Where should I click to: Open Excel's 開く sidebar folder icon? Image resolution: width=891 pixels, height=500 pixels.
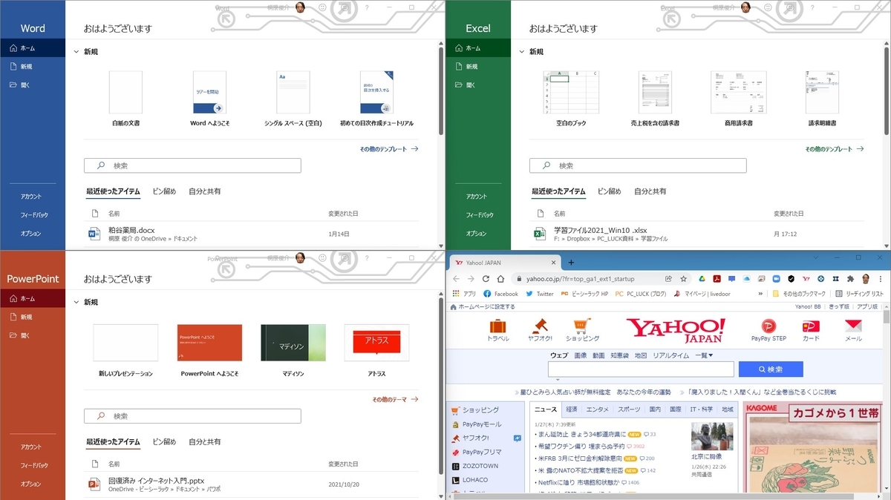click(x=459, y=85)
